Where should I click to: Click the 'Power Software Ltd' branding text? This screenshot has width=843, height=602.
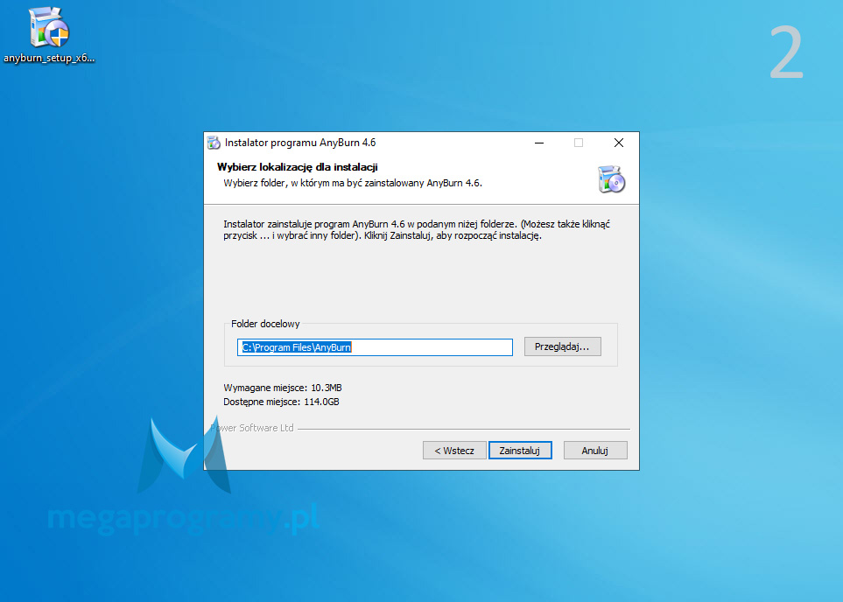point(251,428)
